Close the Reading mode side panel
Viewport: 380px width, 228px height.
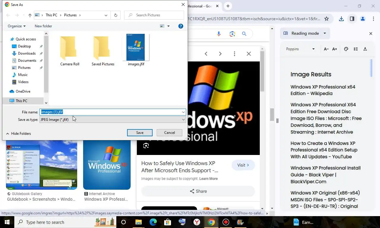[x=370, y=34]
